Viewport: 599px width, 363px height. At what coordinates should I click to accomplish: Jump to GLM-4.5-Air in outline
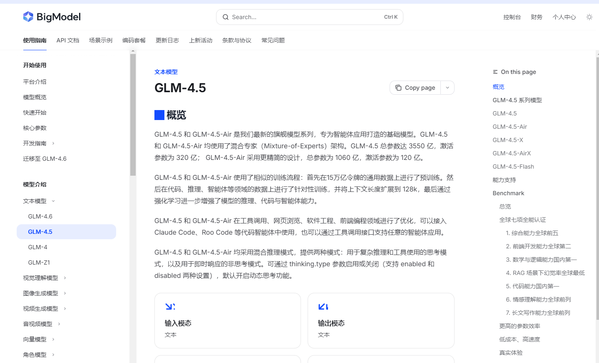click(x=510, y=127)
